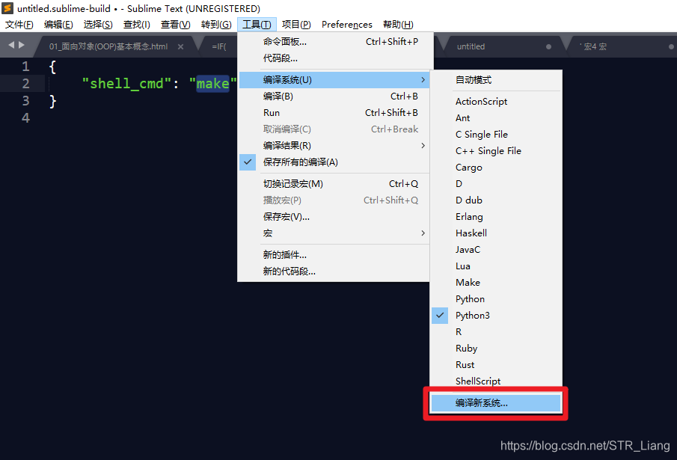The width and height of the screenshot is (677, 460).
Task: Select 自动模式 build system
Action: pyautogui.click(x=496, y=80)
